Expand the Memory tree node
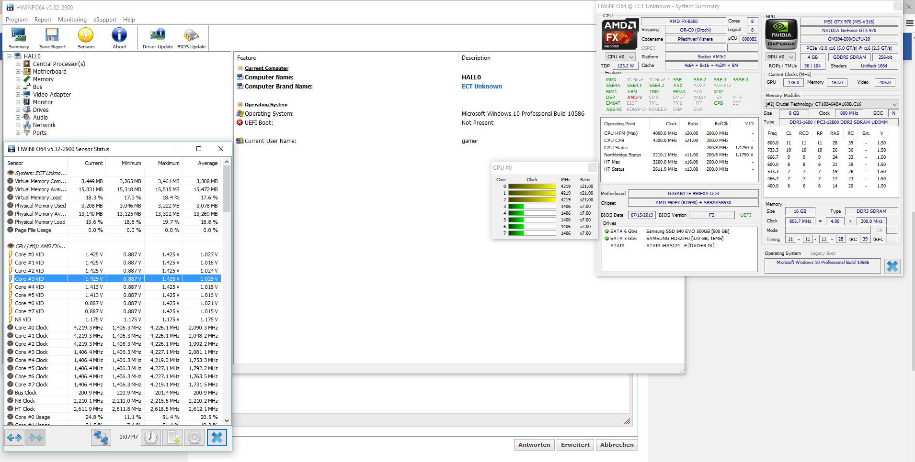The width and height of the screenshot is (915, 462). 18,79
